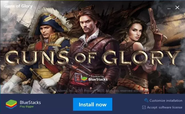Click the blue Install now button
The height and width of the screenshot is (114, 185).
click(x=93, y=104)
